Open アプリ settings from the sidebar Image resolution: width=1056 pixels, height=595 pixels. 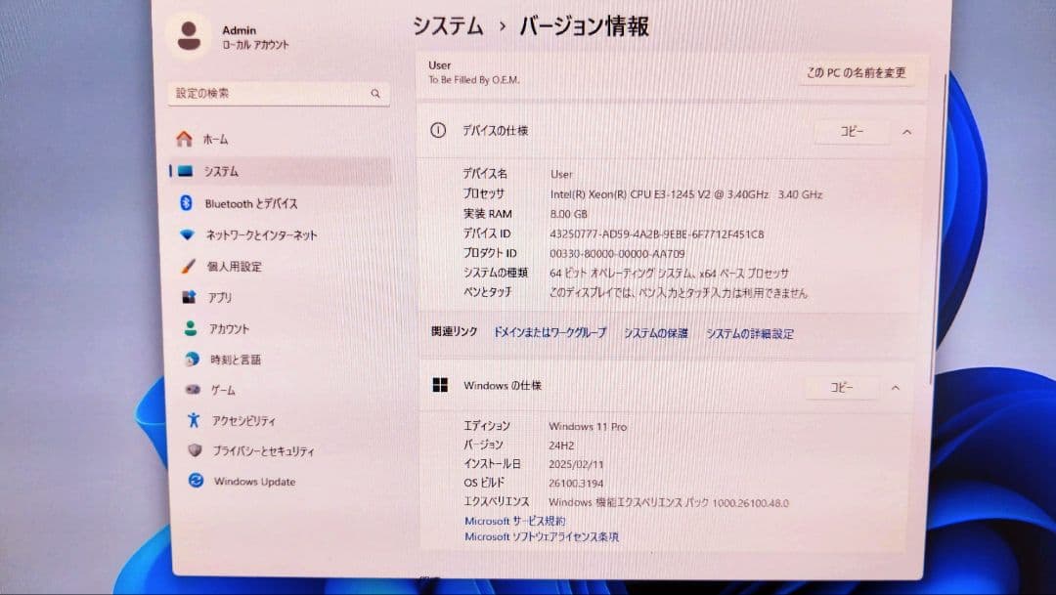[219, 297]
